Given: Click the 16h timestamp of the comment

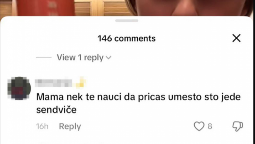Looking at the screenshot, I should [42, 126].
